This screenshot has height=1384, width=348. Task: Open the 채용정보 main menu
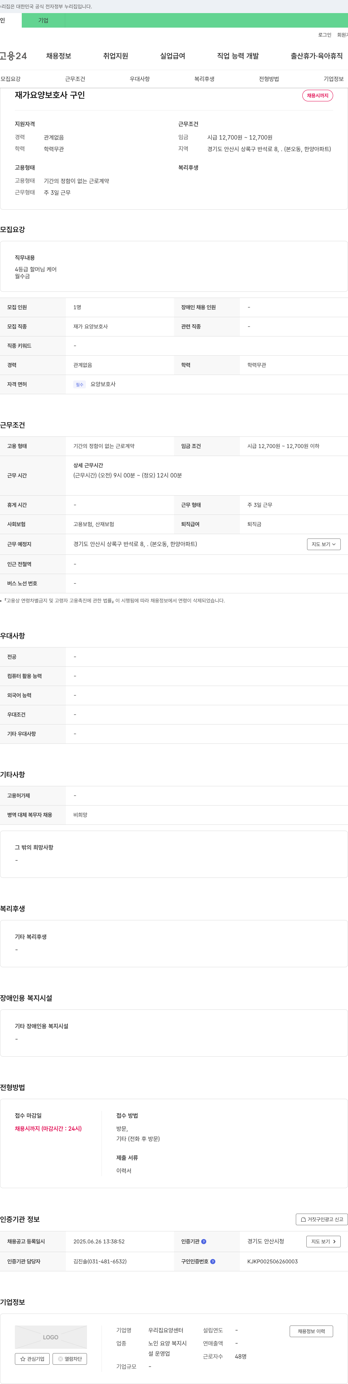[x=58, y=56]
